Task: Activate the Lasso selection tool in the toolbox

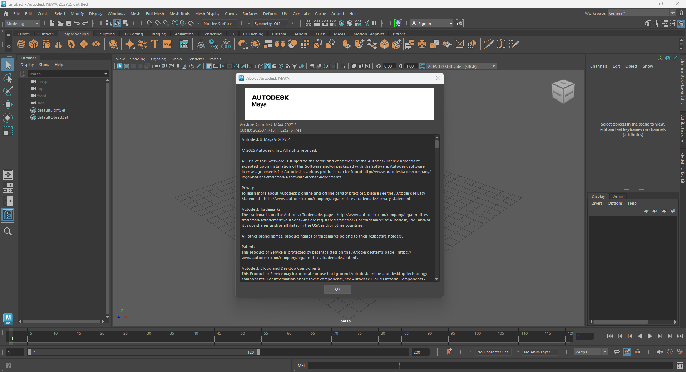Action: tap(8, 78)
